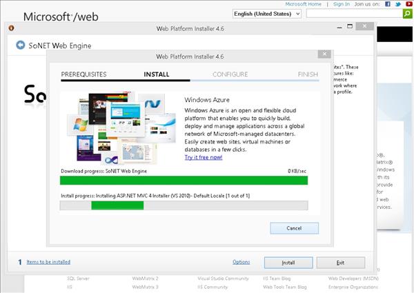This screenshot has width=414, height=293.
Task: Open the 'Items to be installed' link
Action: click(x=48, y=262)
